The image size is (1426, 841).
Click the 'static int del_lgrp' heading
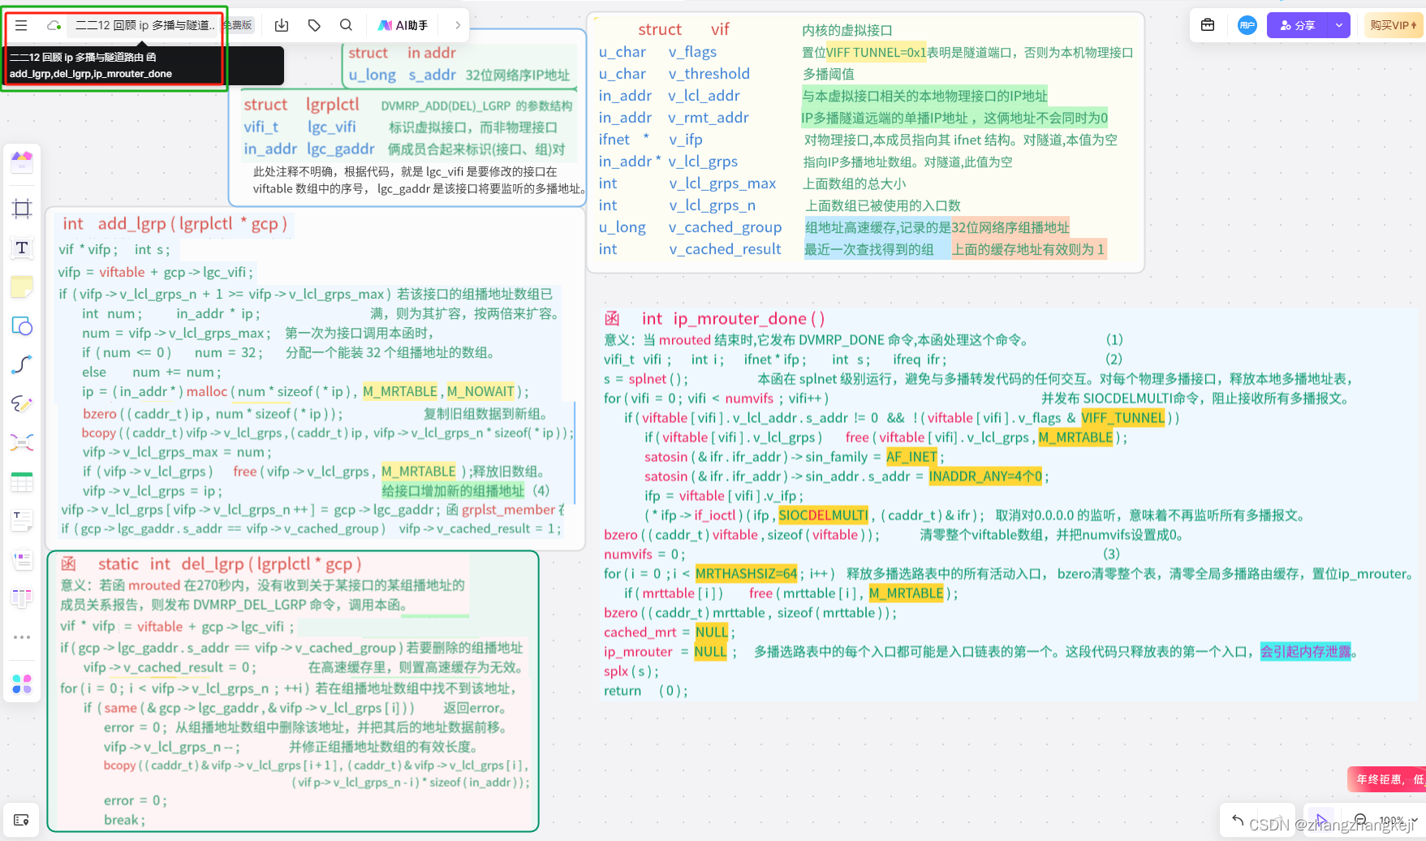(x=230, y=563)
